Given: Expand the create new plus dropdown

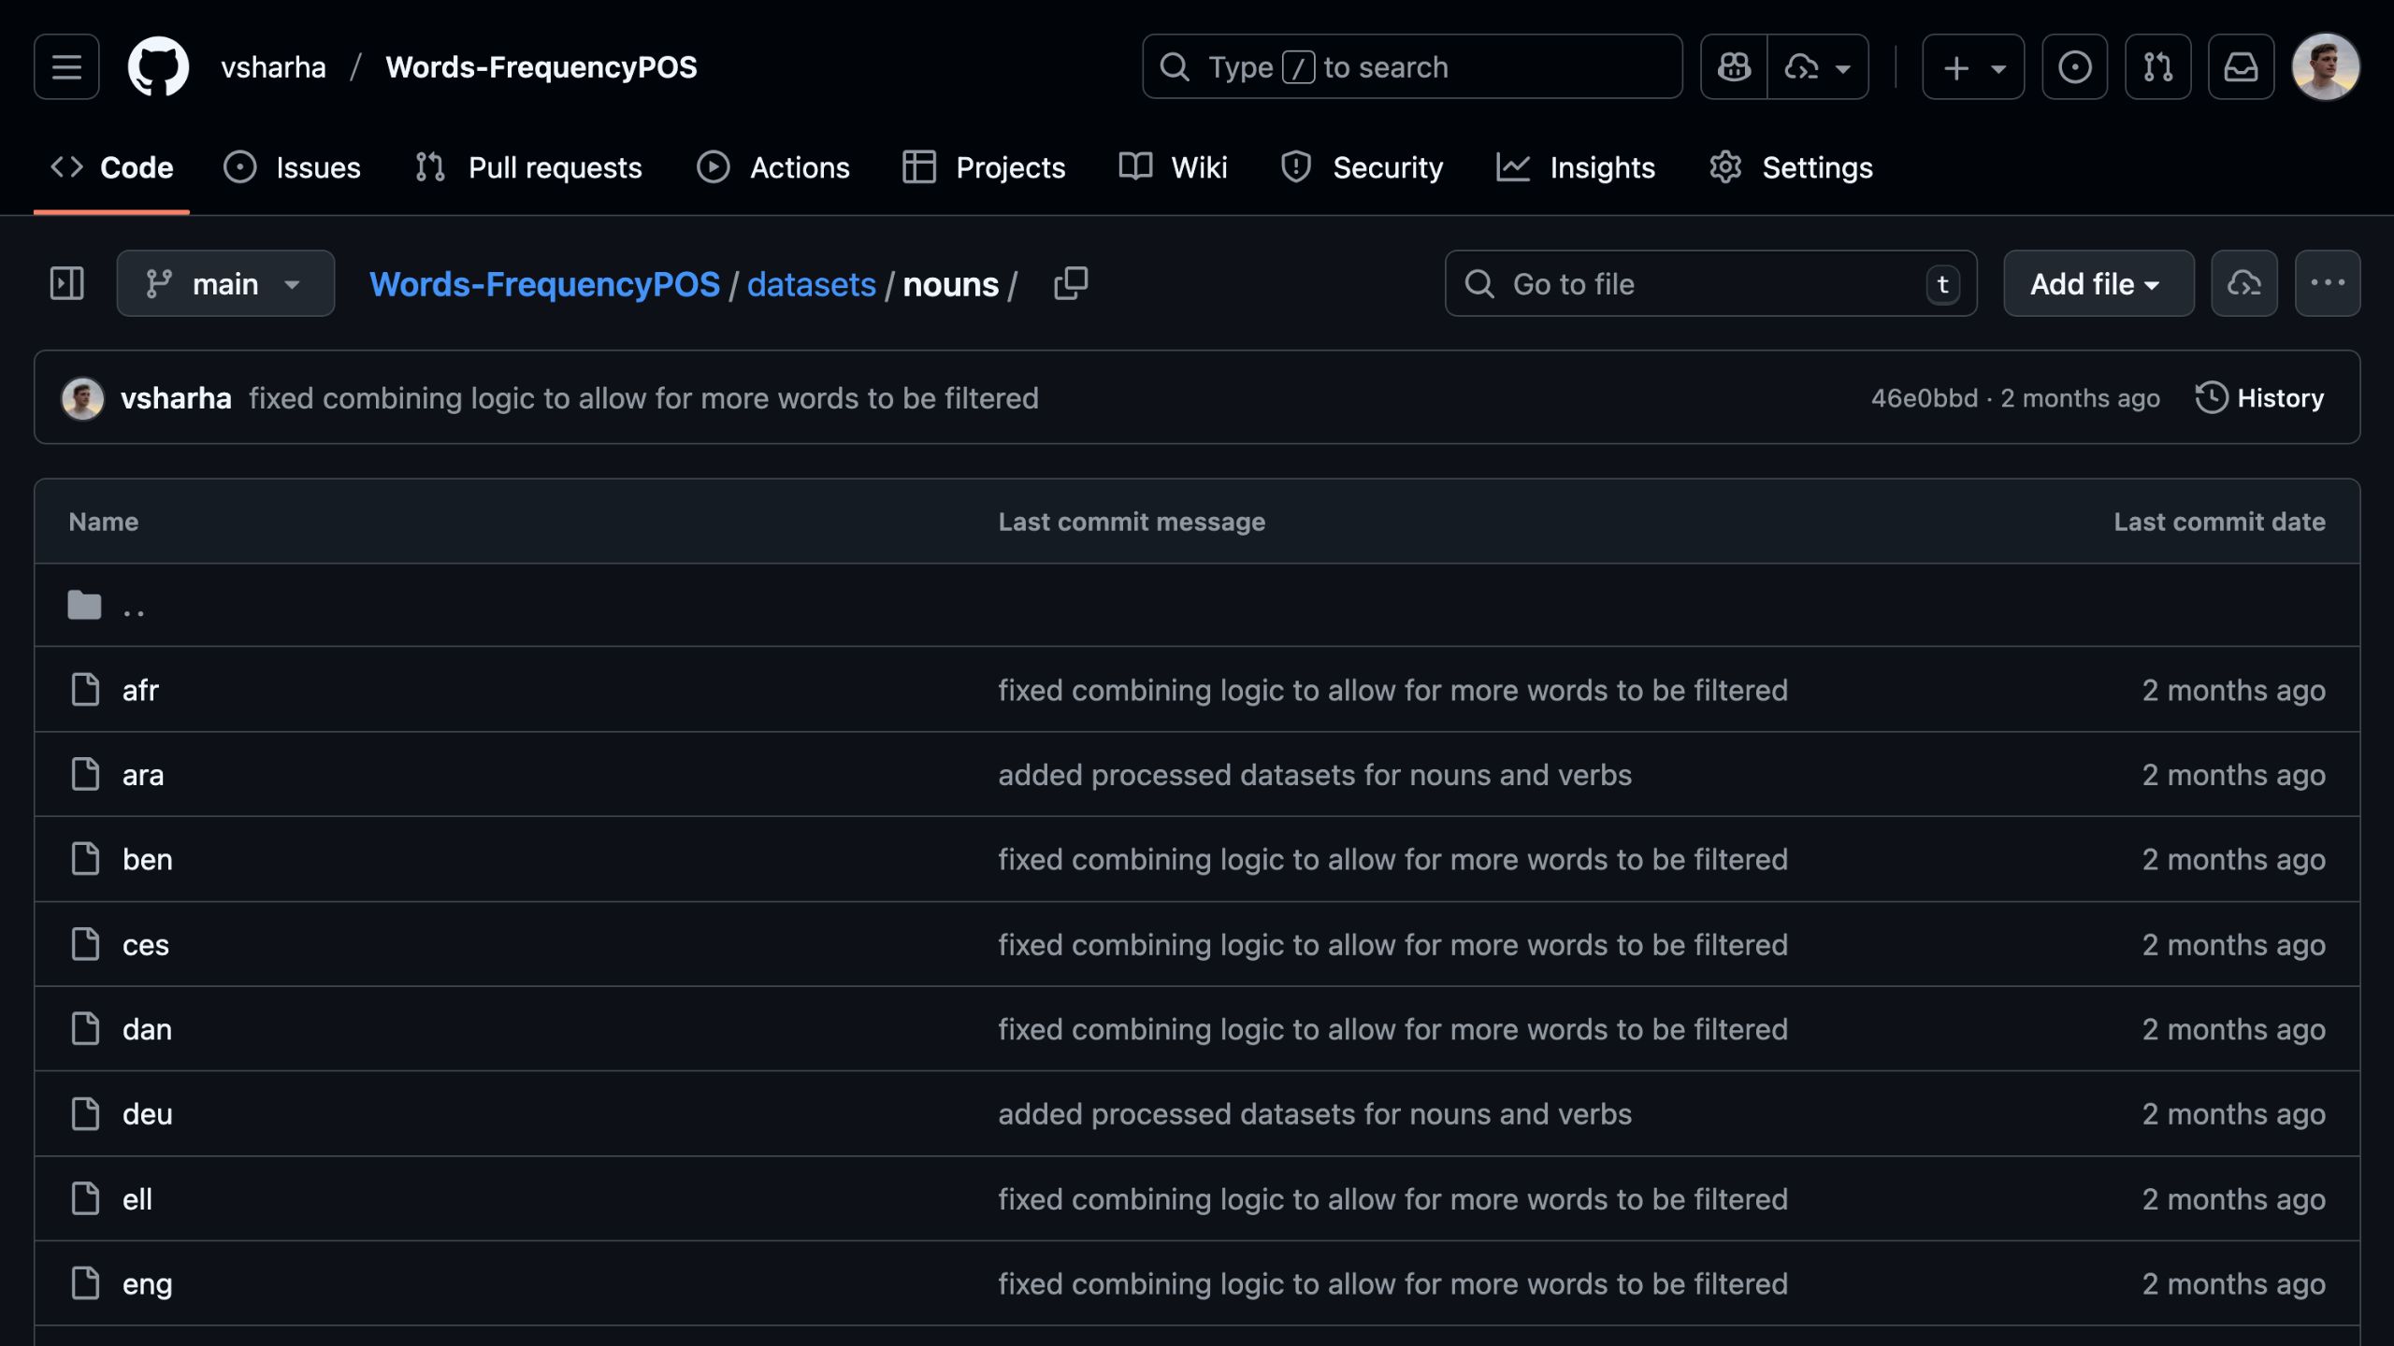Looking at the screenshot, I should [x=1973, y=66].
